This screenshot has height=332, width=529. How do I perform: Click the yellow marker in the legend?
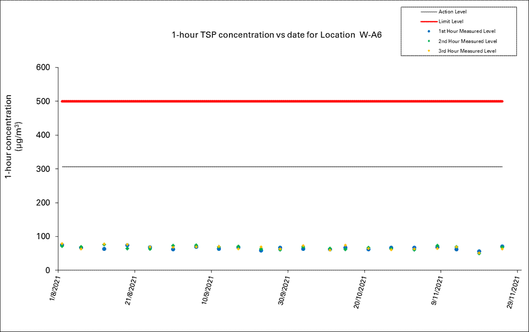[x=429, y=51]
